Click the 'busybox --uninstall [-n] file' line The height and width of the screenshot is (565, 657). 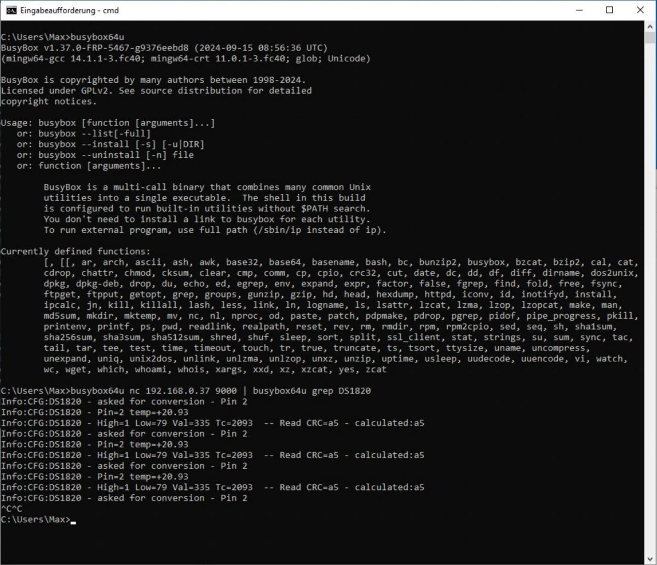pos(105,155)
